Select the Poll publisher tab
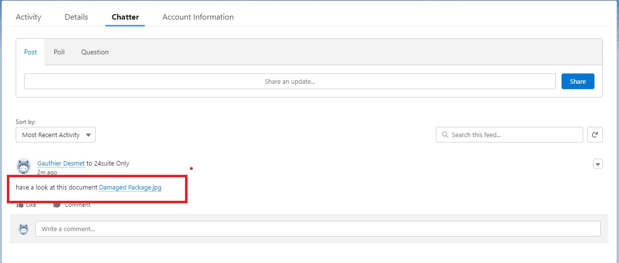This screenshot has width=619, height=263. [59, 52]
